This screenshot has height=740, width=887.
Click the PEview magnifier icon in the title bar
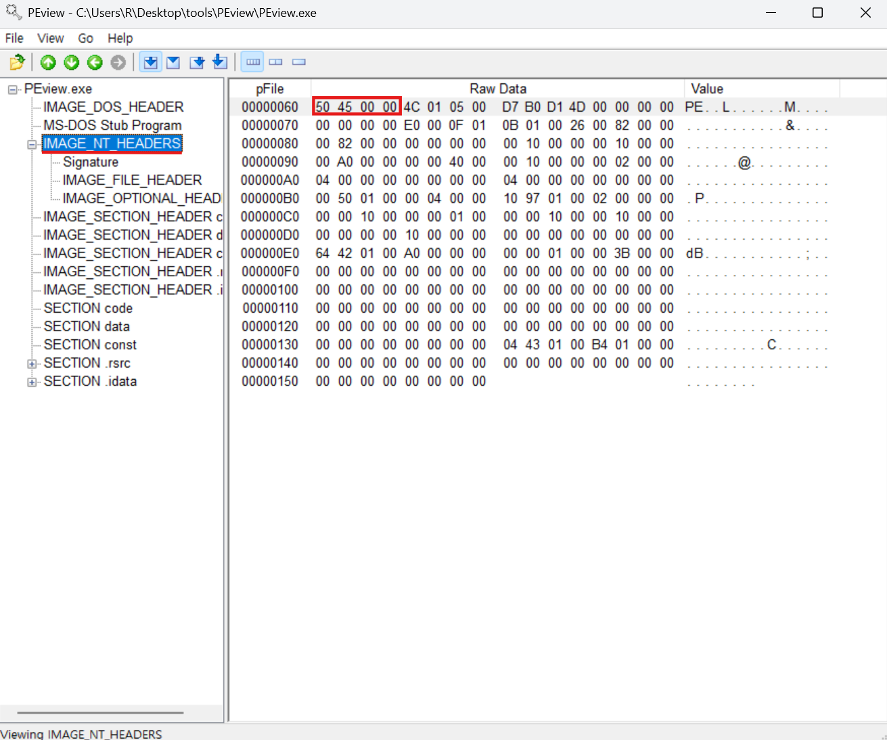[x=14, y=12]
